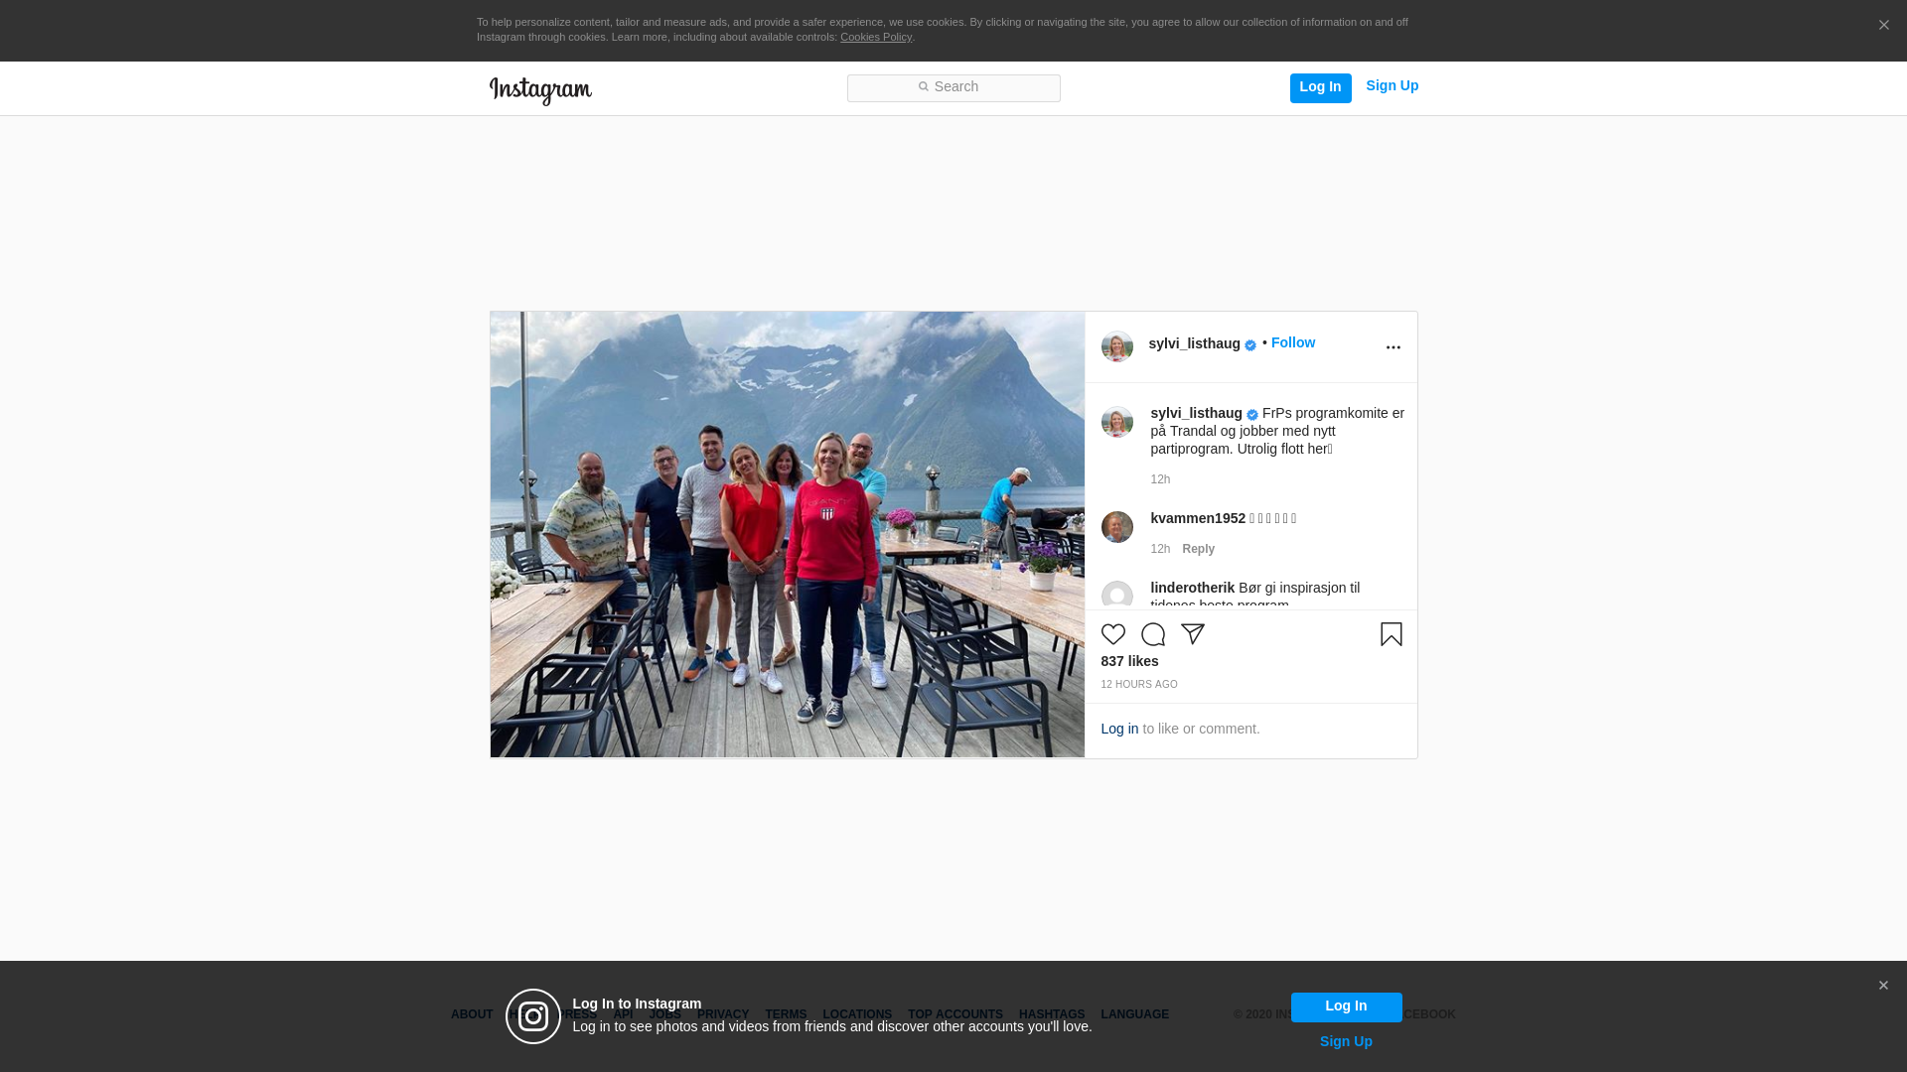Open the ABOUT footer link
This screenshot has height=1072, width=1907.
tap(472, 1014)
